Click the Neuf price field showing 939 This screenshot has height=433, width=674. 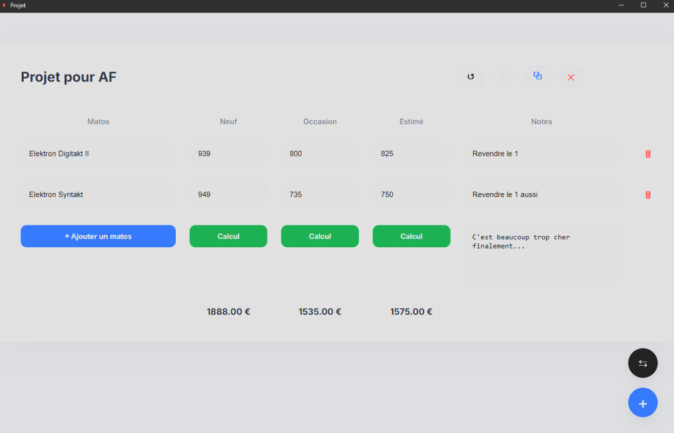(x=228, y=153)
